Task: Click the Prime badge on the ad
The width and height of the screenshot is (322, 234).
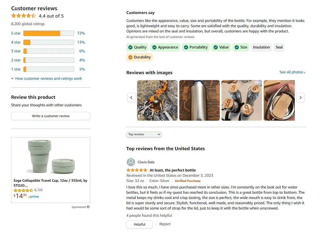Action: pos(33,197)
